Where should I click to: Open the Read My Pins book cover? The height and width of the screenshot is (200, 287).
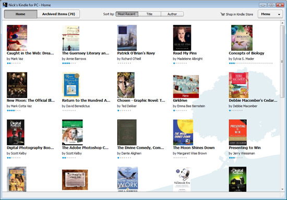tap(182, 38)
